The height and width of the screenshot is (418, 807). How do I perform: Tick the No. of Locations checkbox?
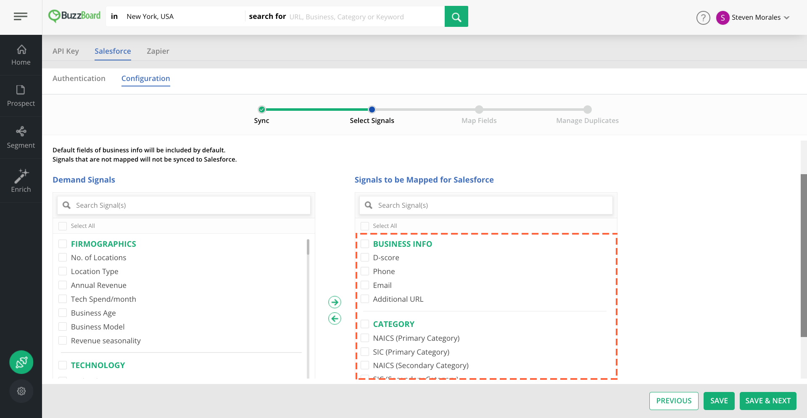point(63,257)
